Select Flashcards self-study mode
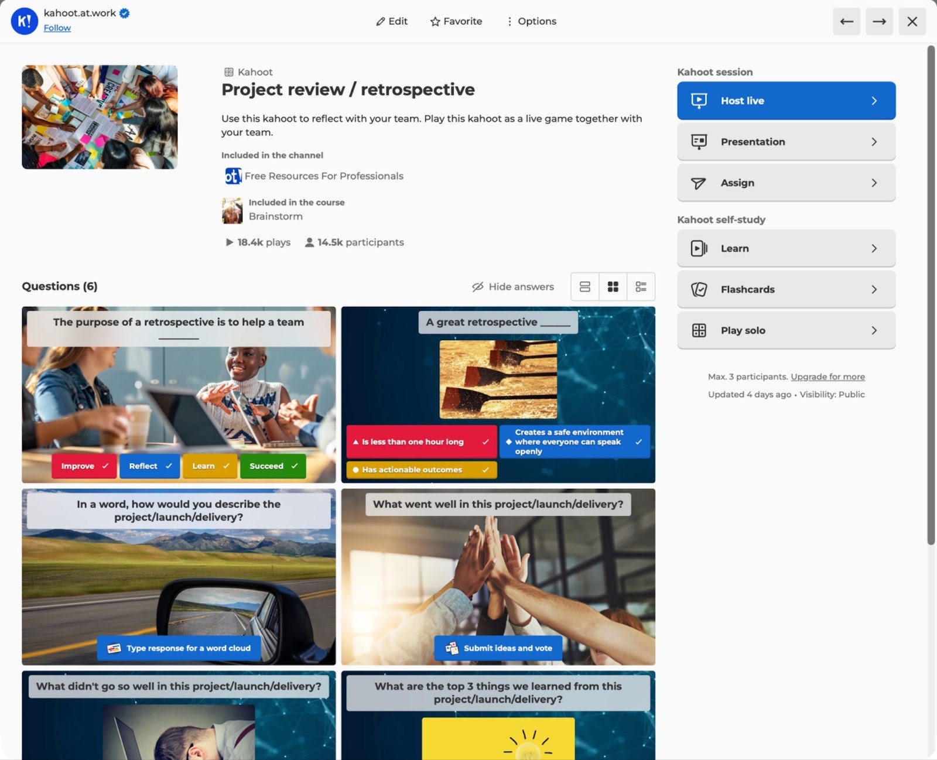Screen dimensions: 937x760 (x=786, y=289)
